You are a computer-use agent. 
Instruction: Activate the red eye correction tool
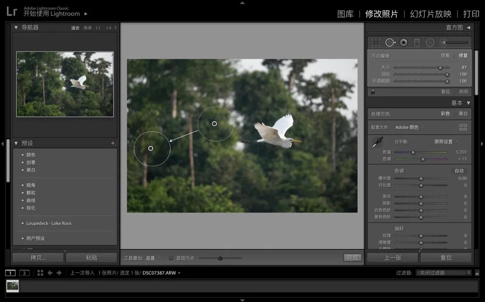[x=404, y=42]
